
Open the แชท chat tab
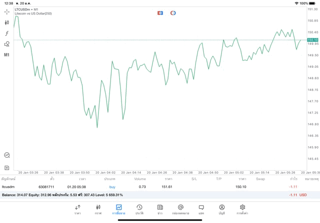[x=201, y=209]
